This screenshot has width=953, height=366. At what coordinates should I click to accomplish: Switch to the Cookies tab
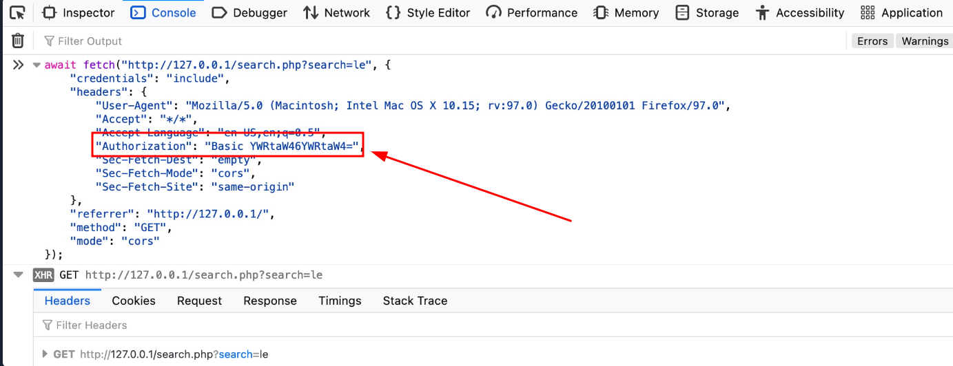[134, 301]
